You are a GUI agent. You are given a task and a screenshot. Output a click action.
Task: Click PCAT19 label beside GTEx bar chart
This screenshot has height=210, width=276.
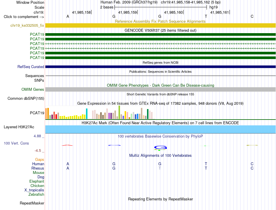click(x=37, y=113)
